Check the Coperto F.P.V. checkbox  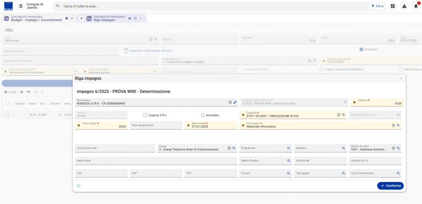click(145, 115)
